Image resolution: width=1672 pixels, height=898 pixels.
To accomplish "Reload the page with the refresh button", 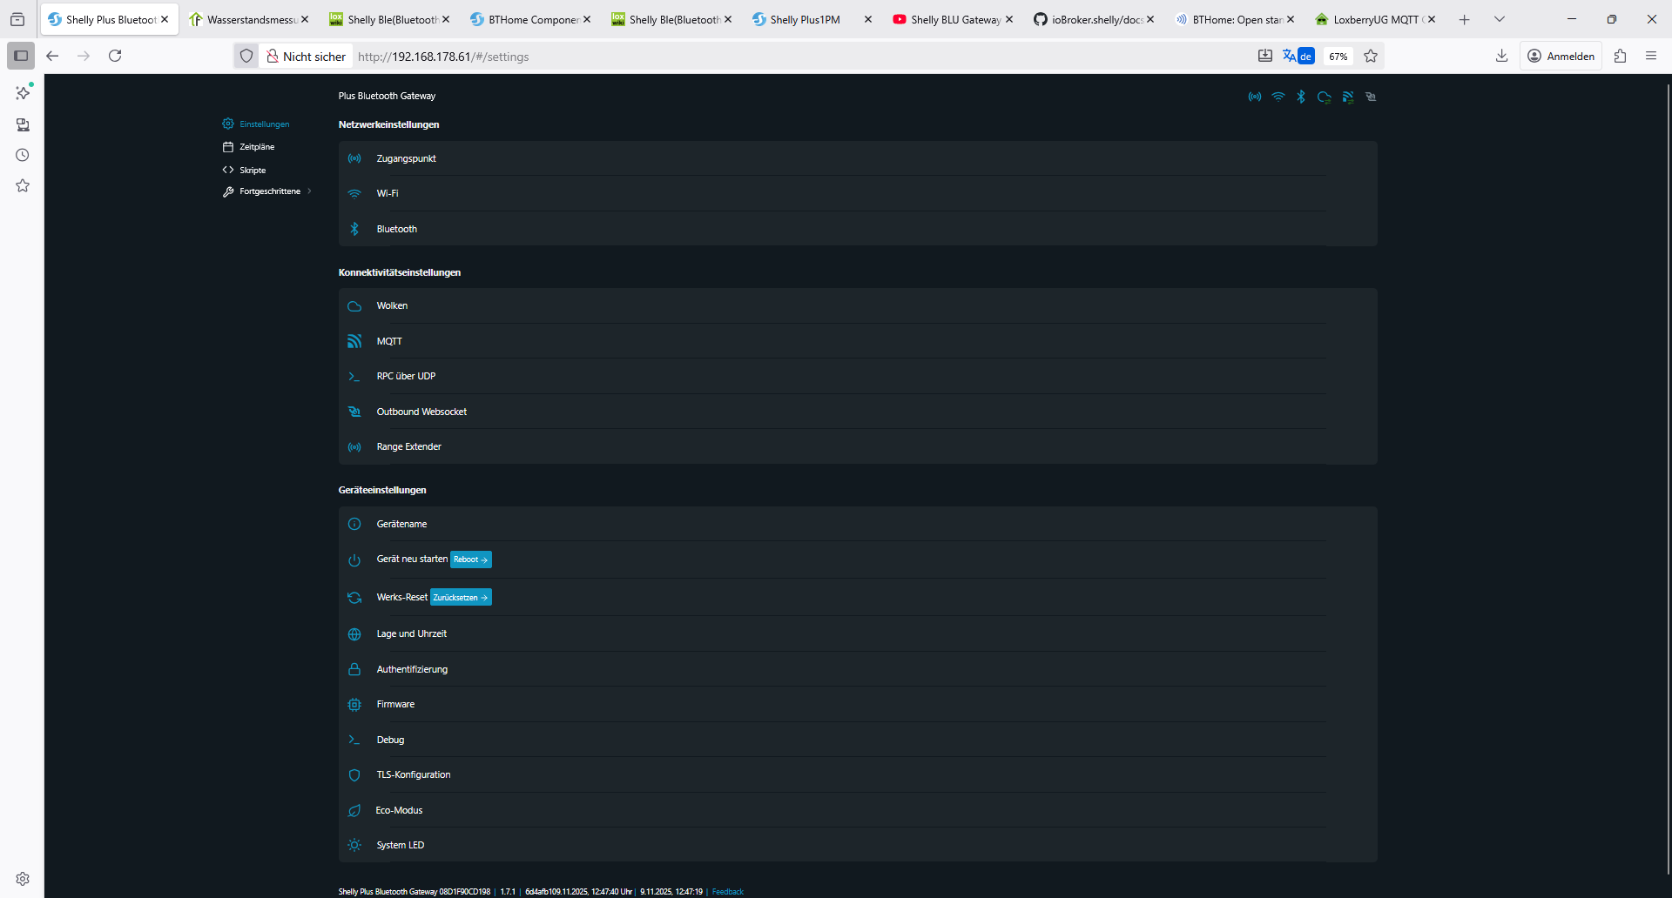I will point(115,56).
